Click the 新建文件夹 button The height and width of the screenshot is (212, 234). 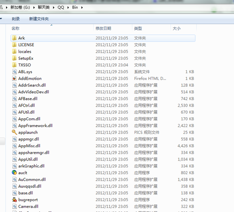click(x=39, y=19)
